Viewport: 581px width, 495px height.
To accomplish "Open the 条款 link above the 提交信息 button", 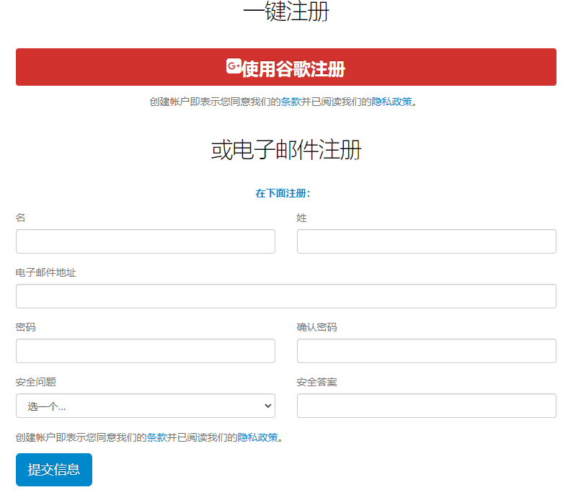I will point(156,437).
